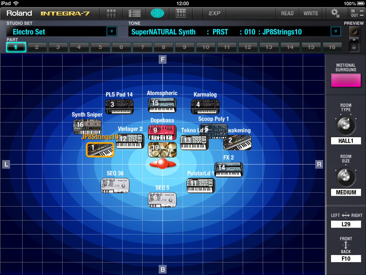Viewport: 366px width, 275px height.
Task: Tap the preview lock icon
Action: [x=354, y=47]
